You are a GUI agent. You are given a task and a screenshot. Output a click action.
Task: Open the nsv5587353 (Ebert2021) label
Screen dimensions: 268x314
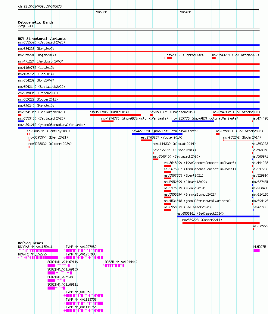pyautogui.click(x=184, y=176)
